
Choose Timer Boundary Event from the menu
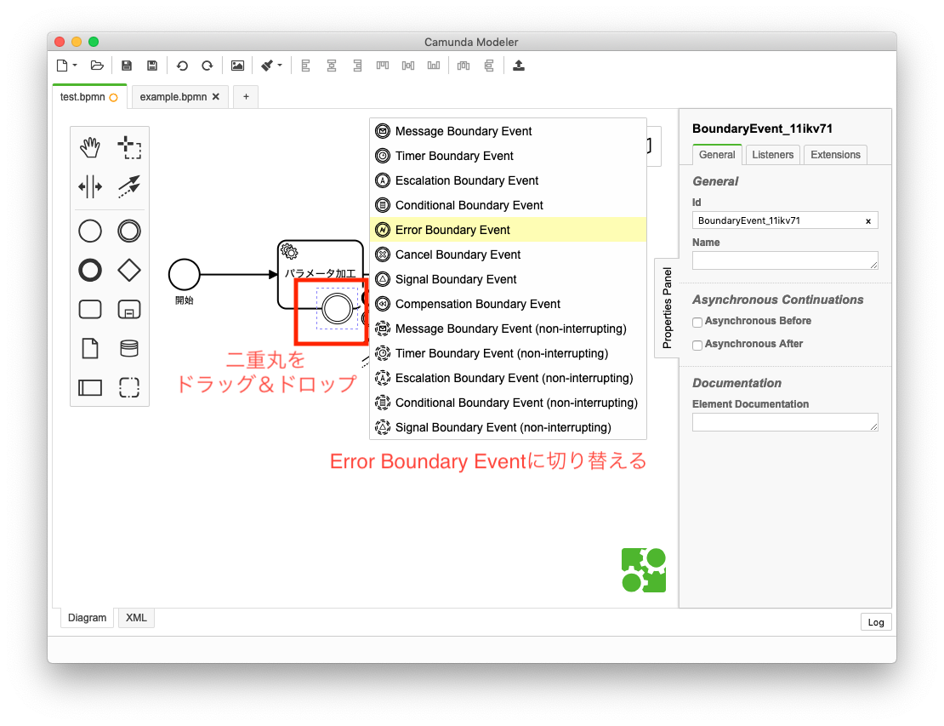pos(508,156)
